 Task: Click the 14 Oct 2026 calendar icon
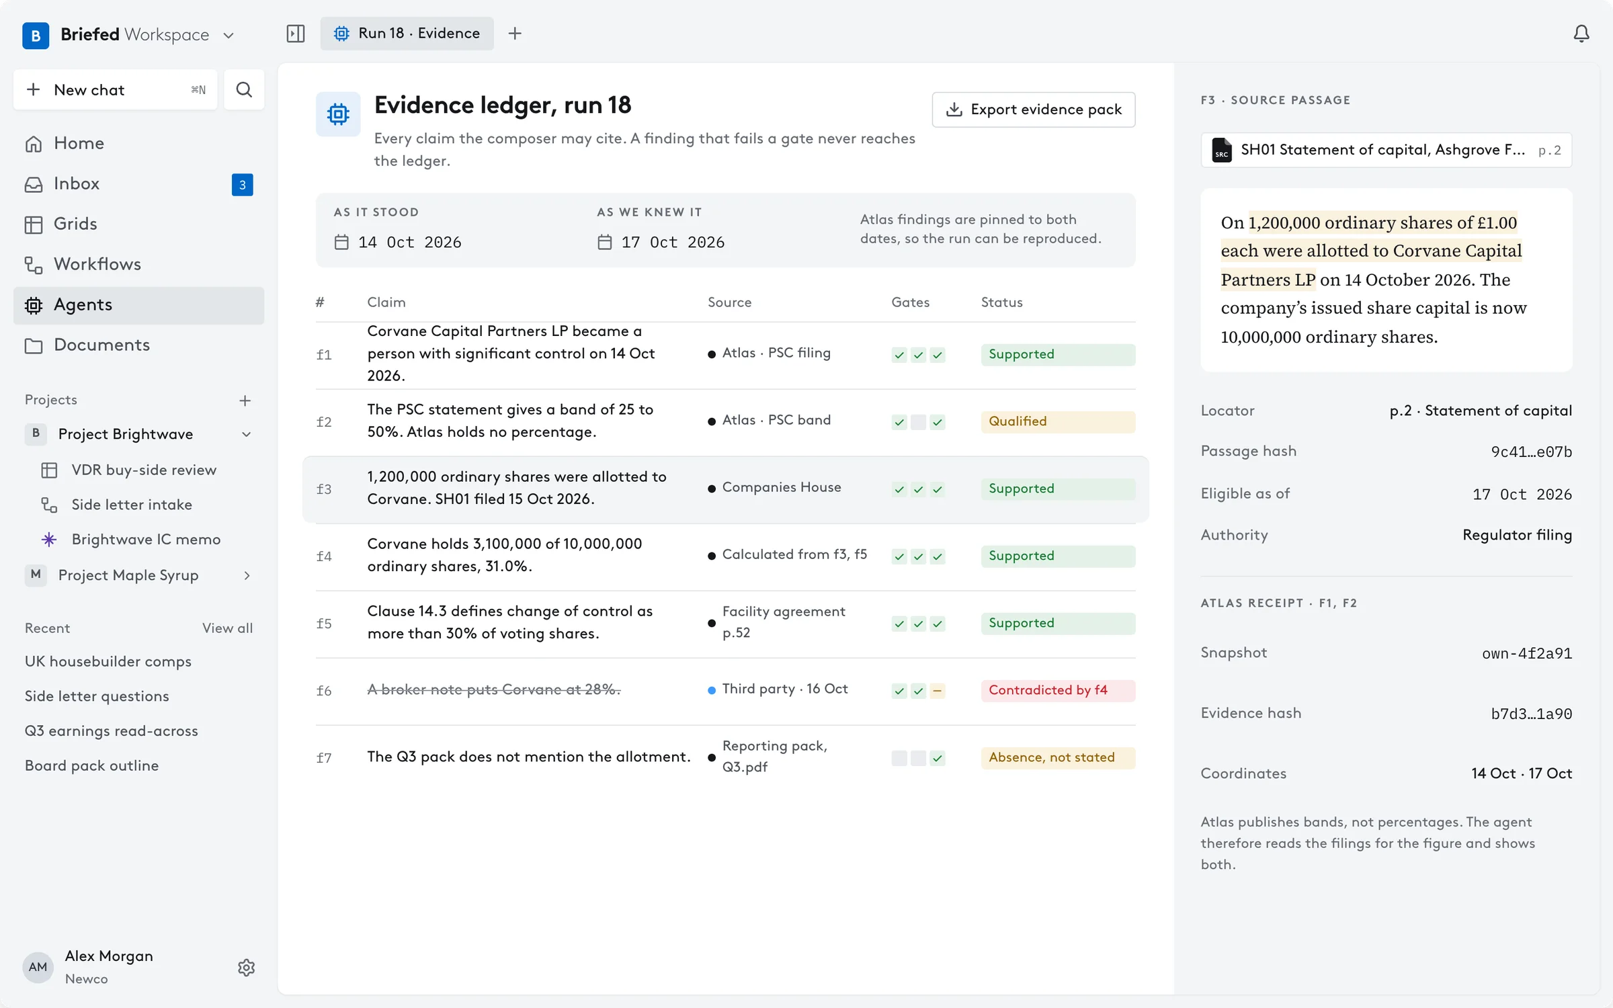[x=341, y=242]
